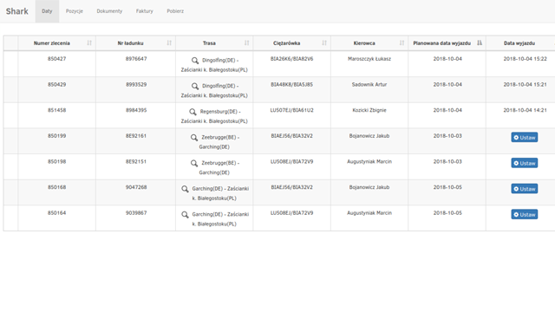Open route magnifier for order 850198
This screenshot has width=555, height=312.
194,164
